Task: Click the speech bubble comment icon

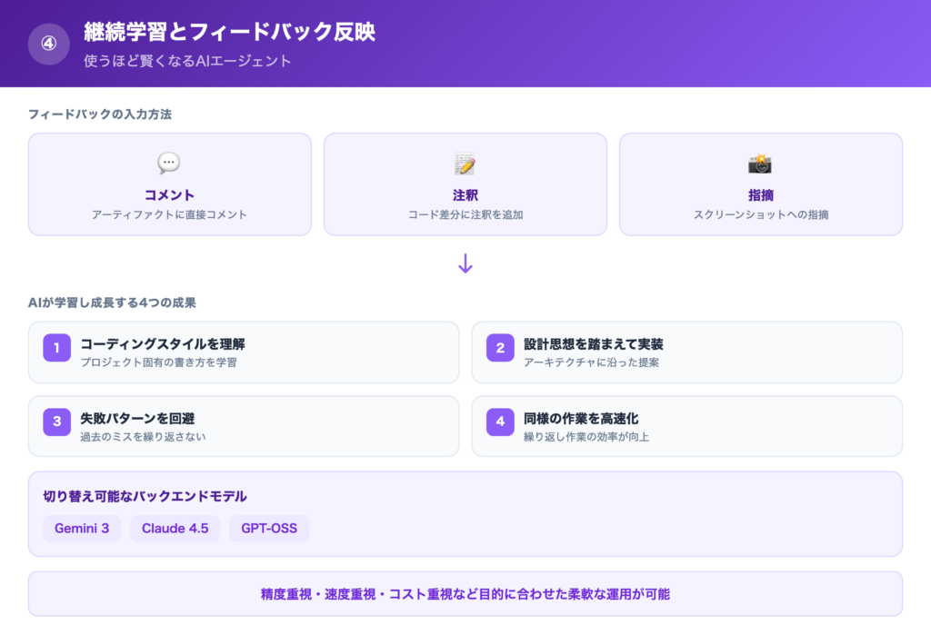Action: (x=169, y=164)
